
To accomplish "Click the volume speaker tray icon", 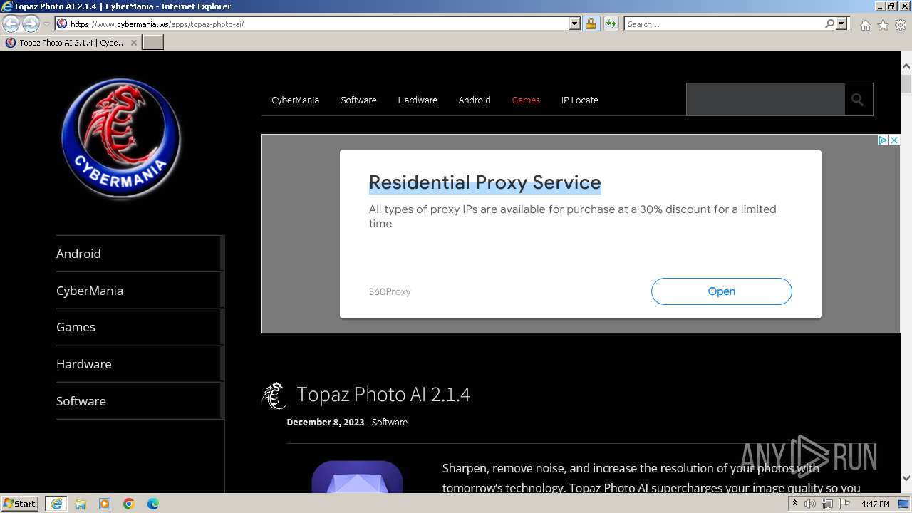I will click(x=810, y=504).
